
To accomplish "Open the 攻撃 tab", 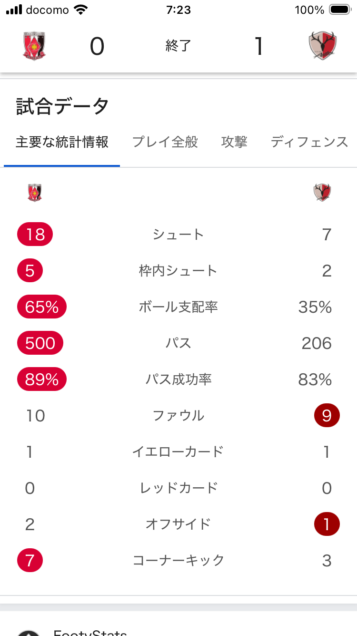I will (x=234, y=142).
